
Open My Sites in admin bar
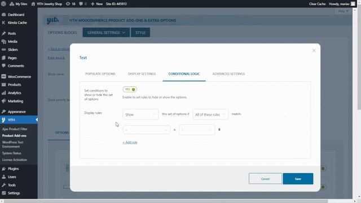tap(19, 4)
